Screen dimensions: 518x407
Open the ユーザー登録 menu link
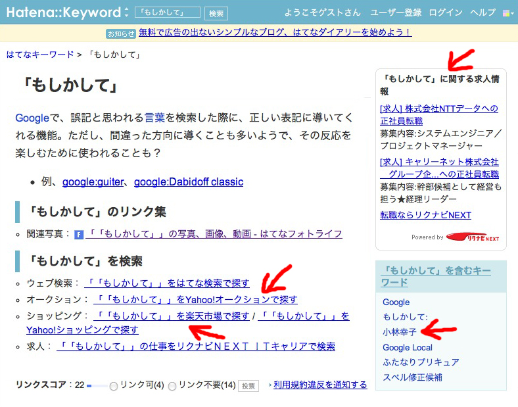click(x=395, y=12)
